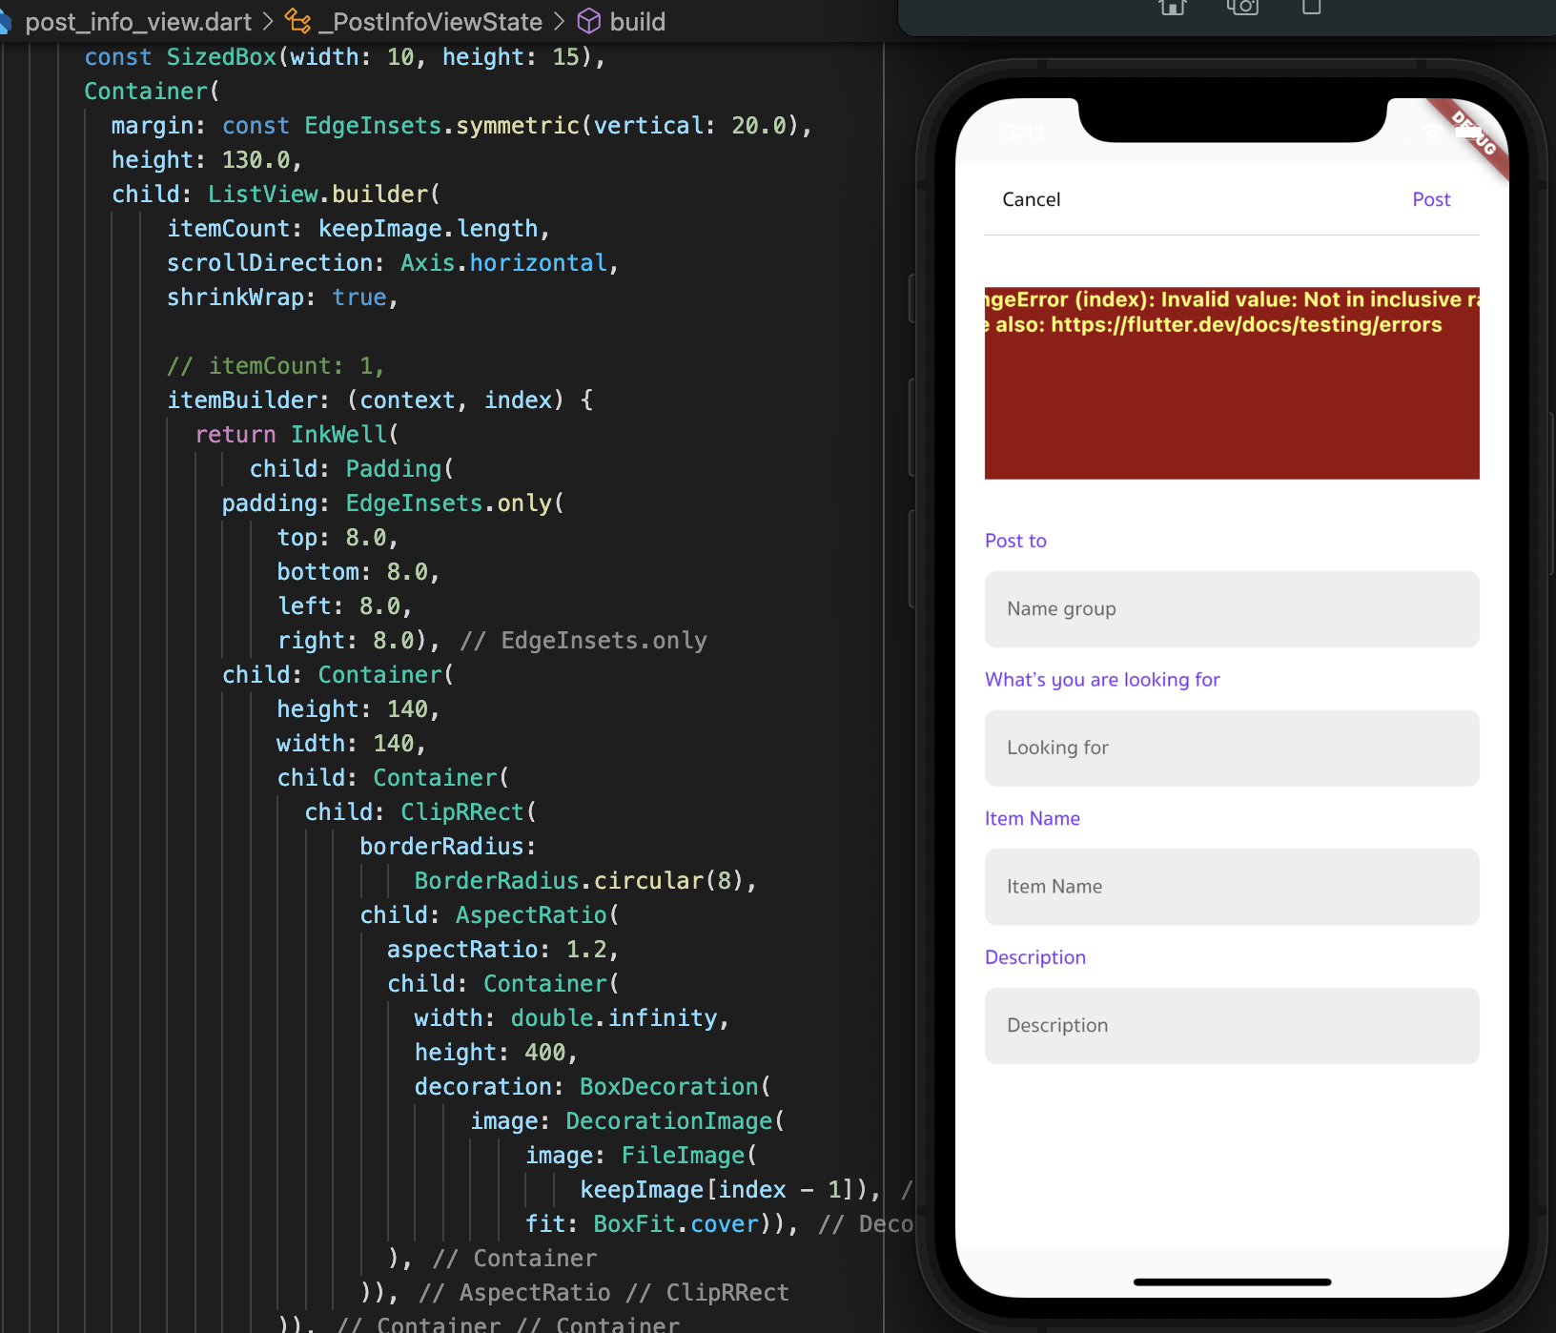The width and height of the screenshot is (1556, 1333).
Task: Click the 'child: ClipRRect(' line
Action: coord(420,812)
